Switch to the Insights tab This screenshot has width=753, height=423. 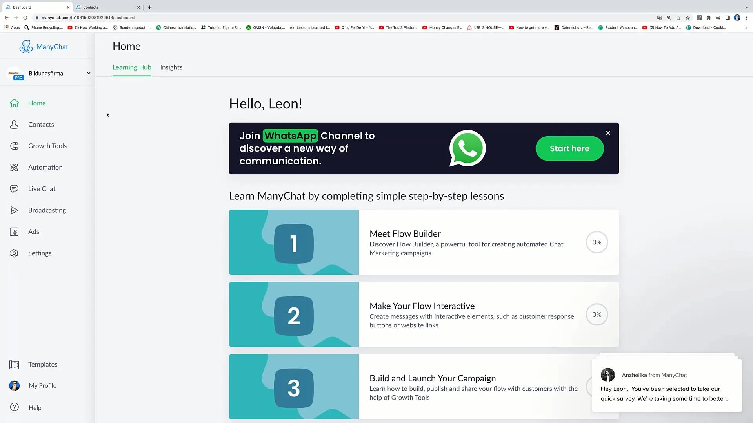coord(171,67)
